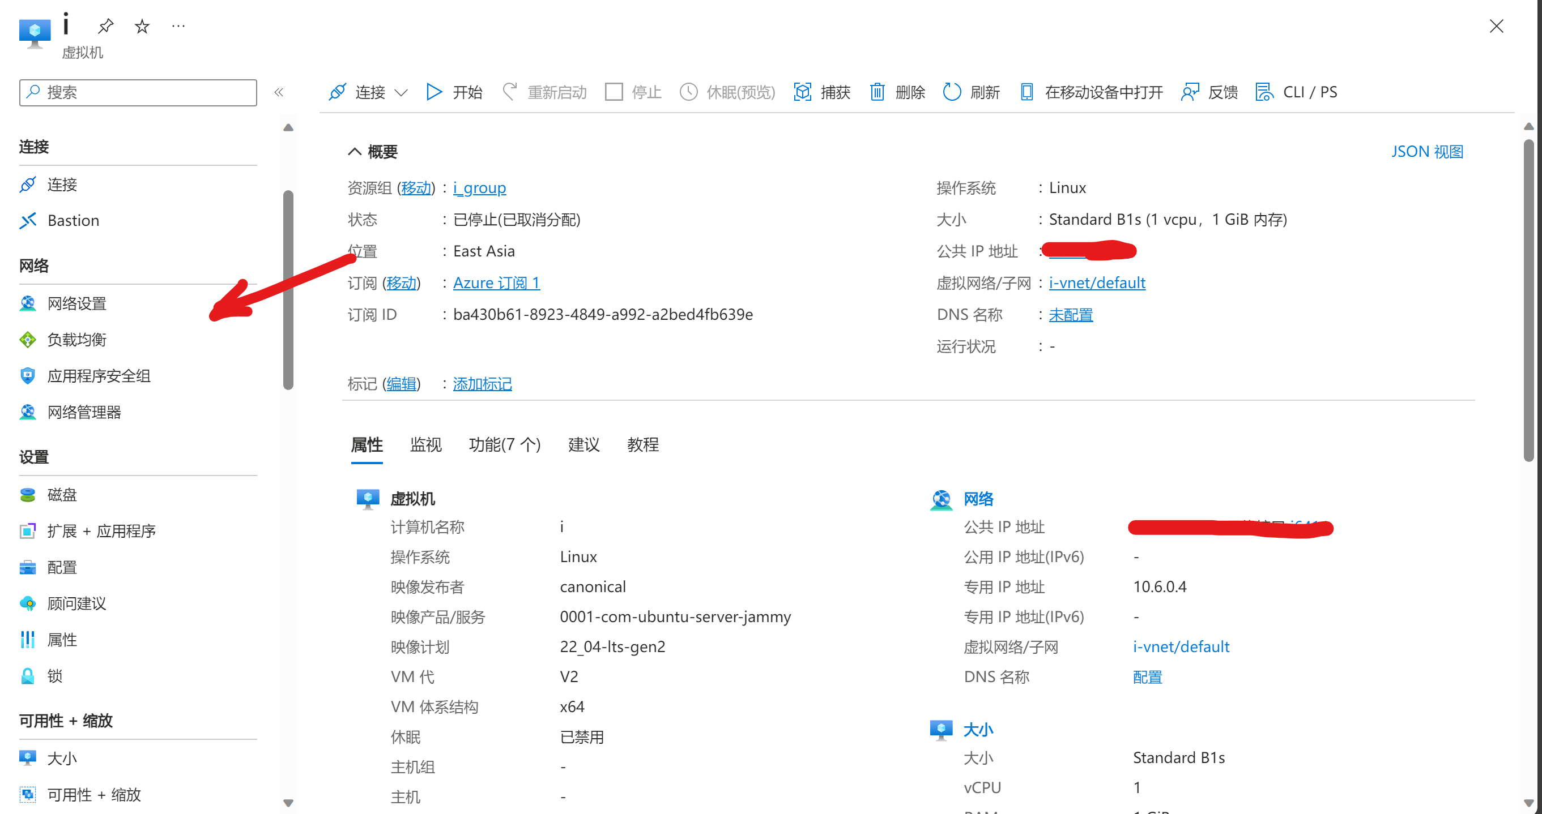Click the 22_04-lts-gen2 image plan value
This screenshot has height=814, width=1542.
coord(612,646)
